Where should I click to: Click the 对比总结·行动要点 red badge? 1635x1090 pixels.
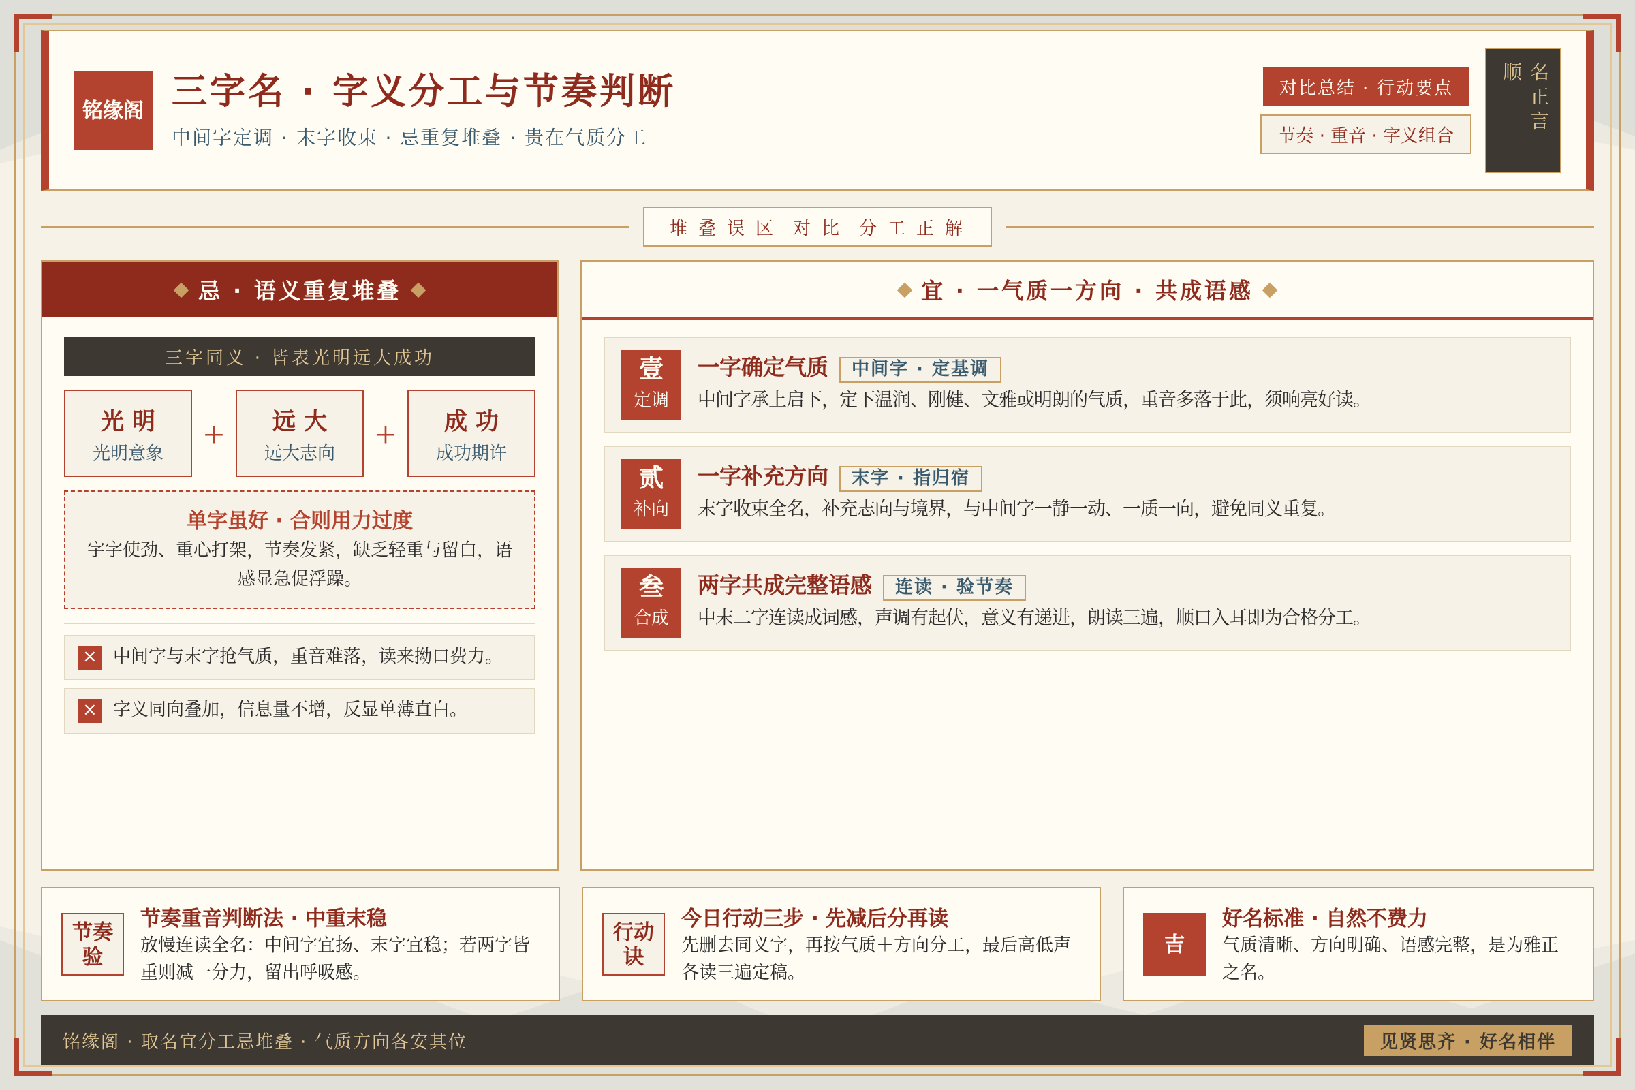pyautogui.click(x=1365, y=87)
